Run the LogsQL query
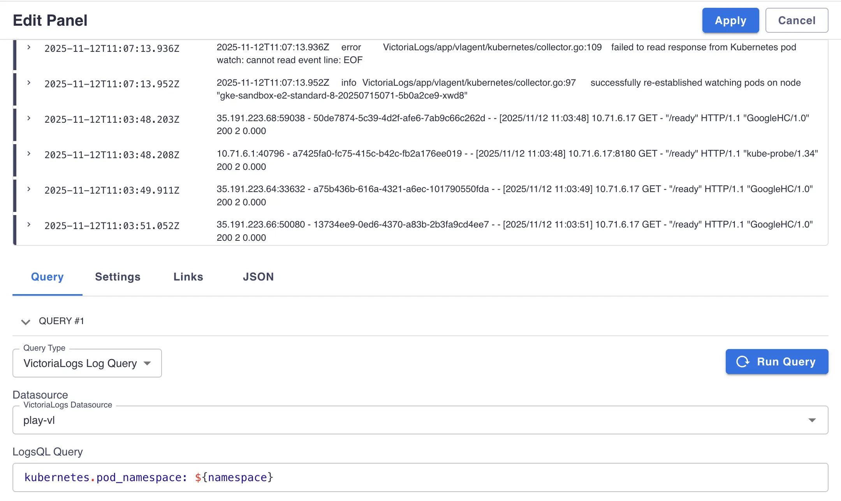 [776, 362]
